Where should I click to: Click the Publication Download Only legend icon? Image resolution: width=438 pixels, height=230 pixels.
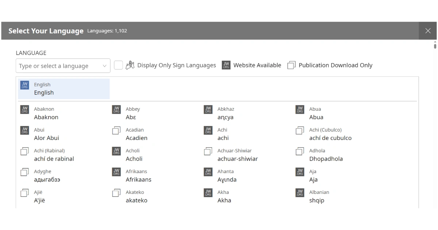[291, 65]
